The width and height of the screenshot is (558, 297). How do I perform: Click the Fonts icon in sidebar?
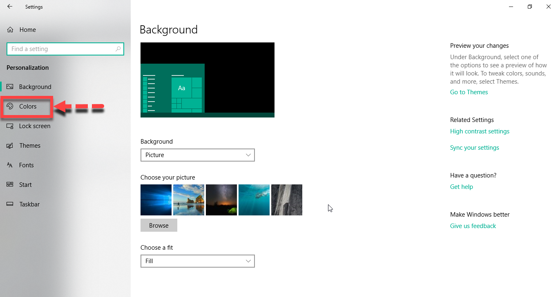10,165
